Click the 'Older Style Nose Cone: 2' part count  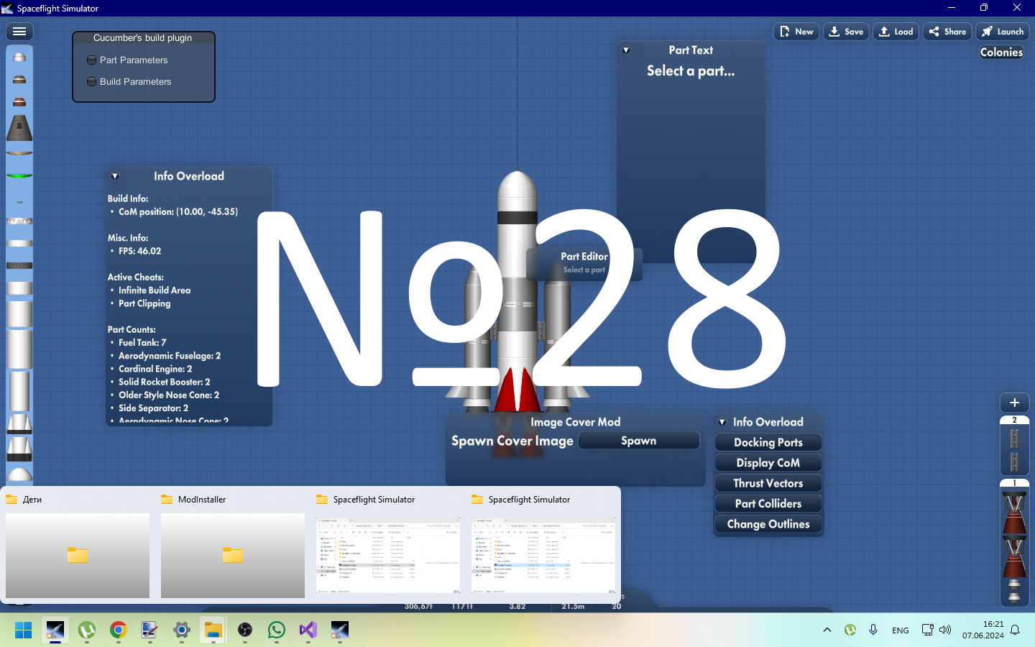[169, 395]
